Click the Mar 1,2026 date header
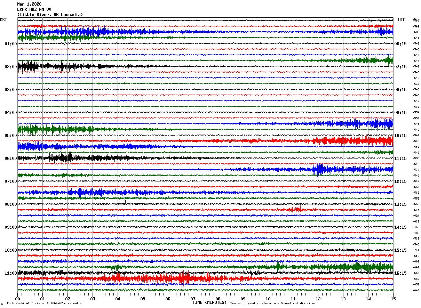This screenshot has width=421, height=308. (x=29, y=4)
